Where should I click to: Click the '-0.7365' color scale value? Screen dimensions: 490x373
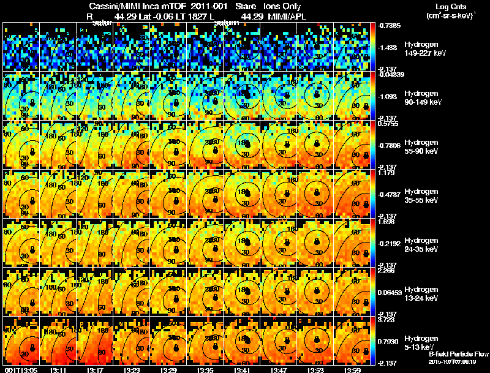pos(389,26)
